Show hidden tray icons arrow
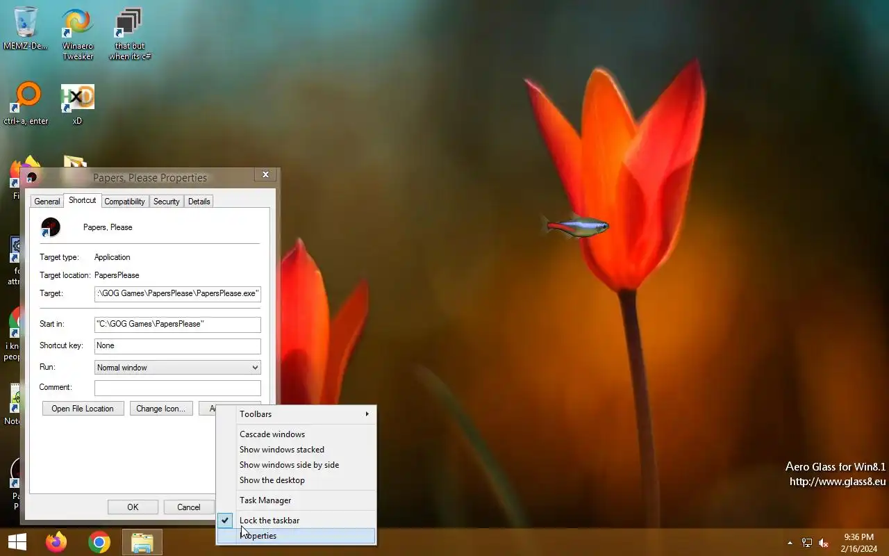 790,543
